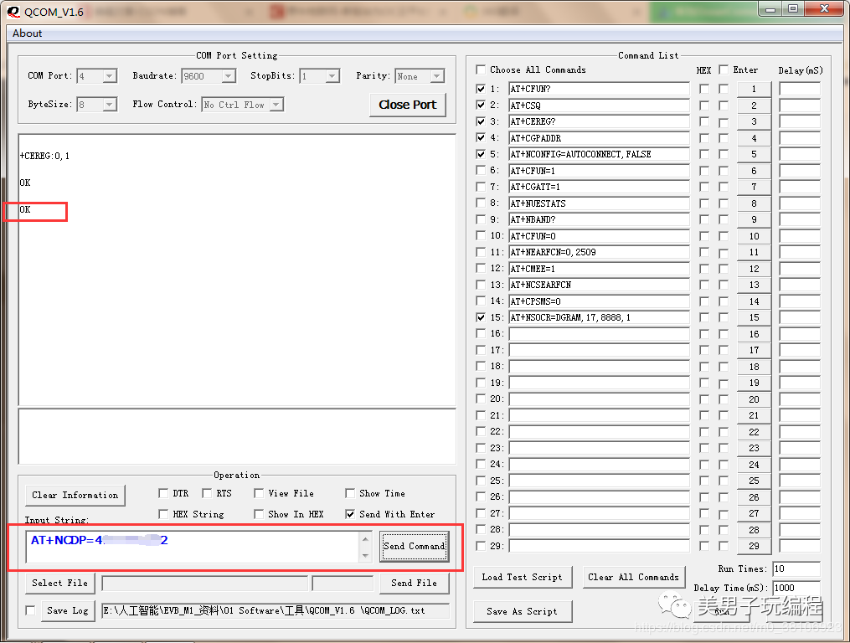Viewport: 850px width, 643px height.
Task: Open the Baudrate dropdown
Action: [227, 75]
